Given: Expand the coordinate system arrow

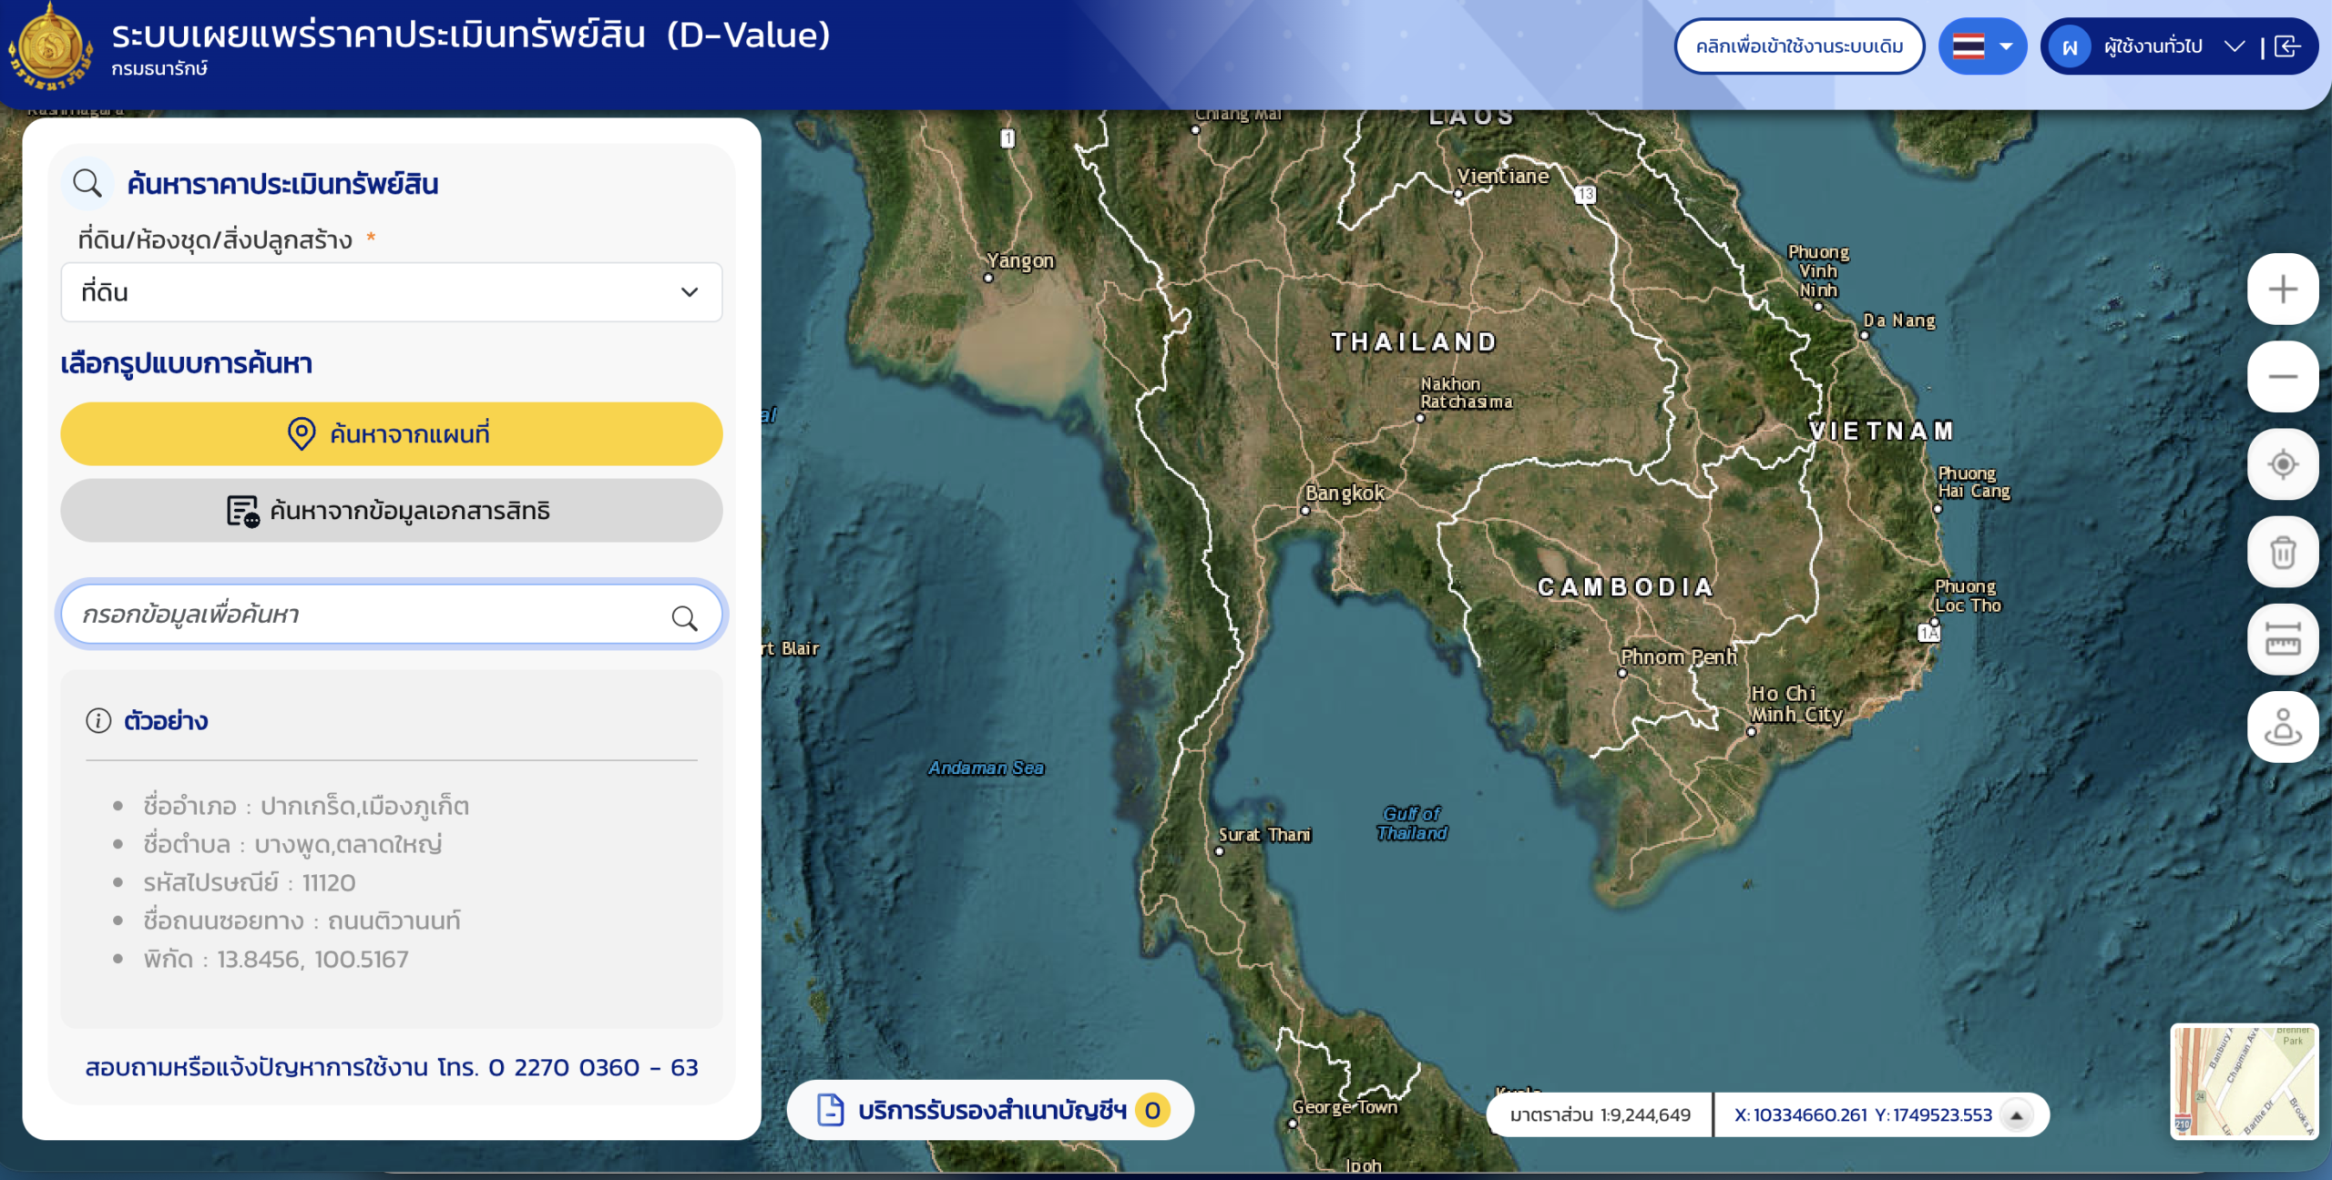Looking at the screenshot, I should point(2017,1115).
